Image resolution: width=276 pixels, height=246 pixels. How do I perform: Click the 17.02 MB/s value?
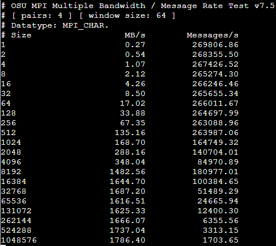(133, 103)
